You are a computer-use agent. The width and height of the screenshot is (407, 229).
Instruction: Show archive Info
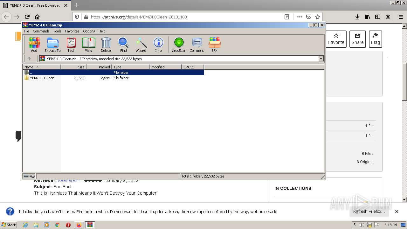[158, 45]
